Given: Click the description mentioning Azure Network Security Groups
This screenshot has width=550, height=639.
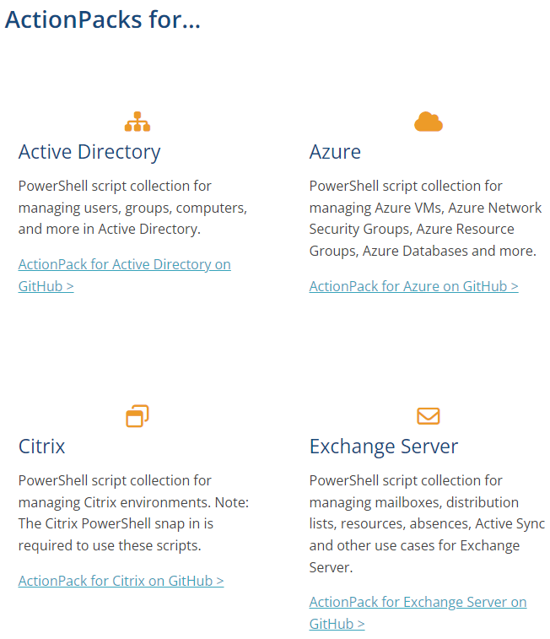Looking at the screenshot, I should [425, 219].
